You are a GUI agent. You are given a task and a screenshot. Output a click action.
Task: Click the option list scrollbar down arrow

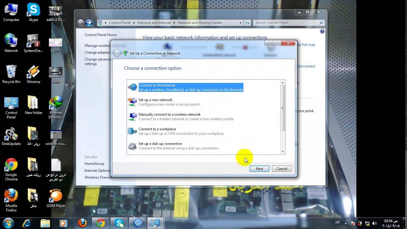click(x=283, y=152)
